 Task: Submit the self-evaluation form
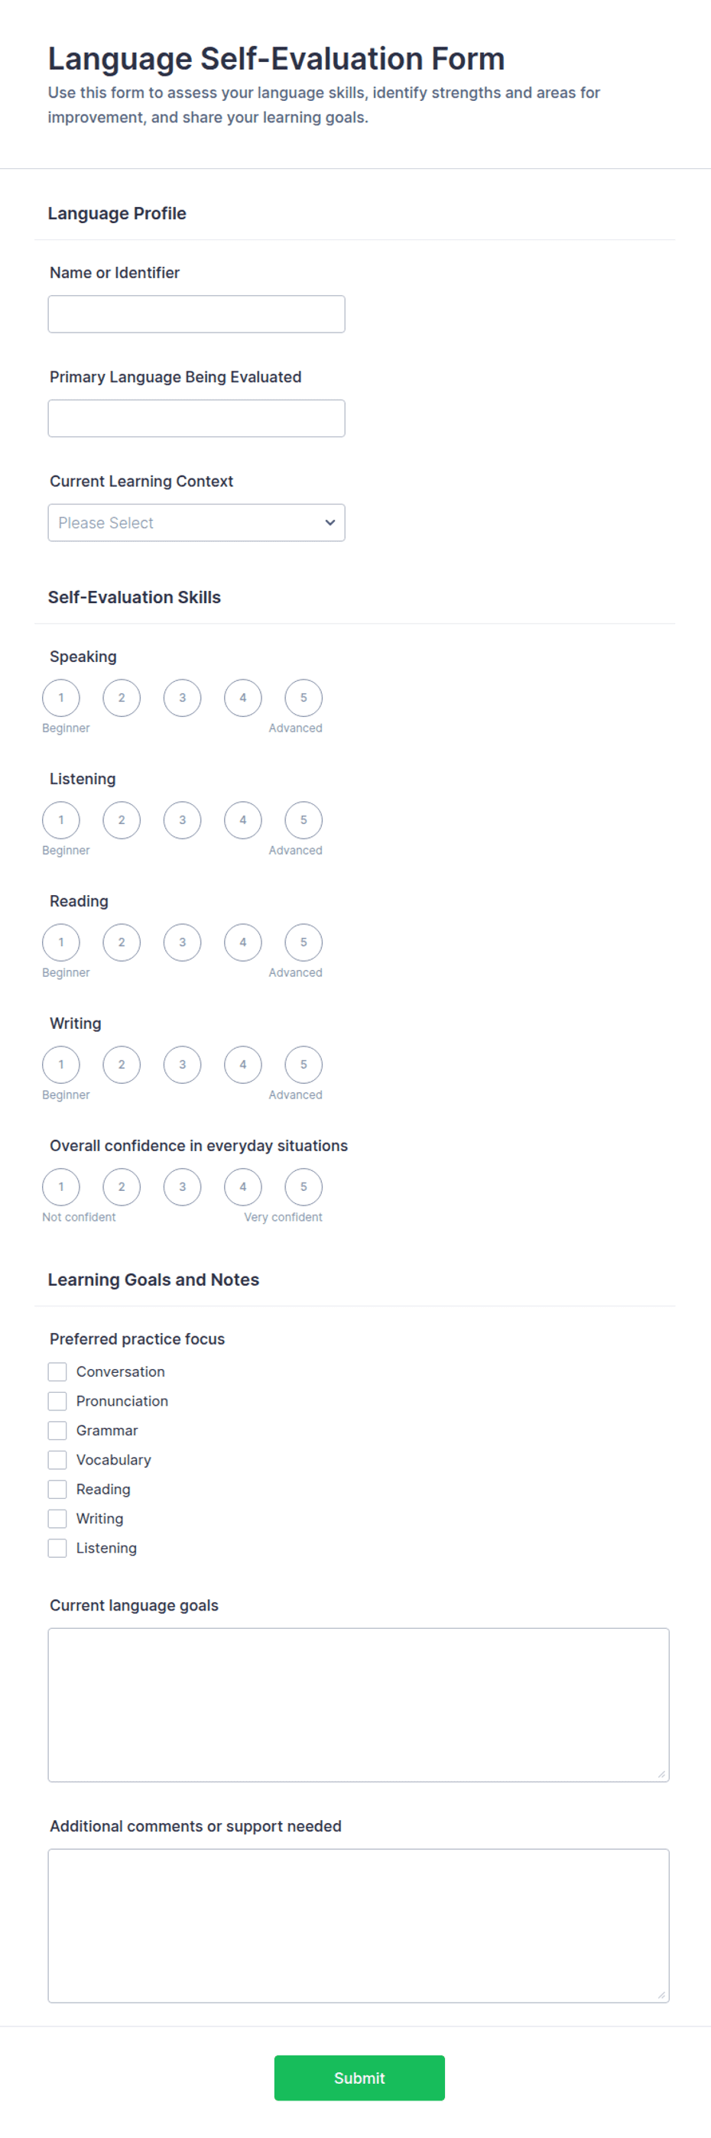(359, 2078)
